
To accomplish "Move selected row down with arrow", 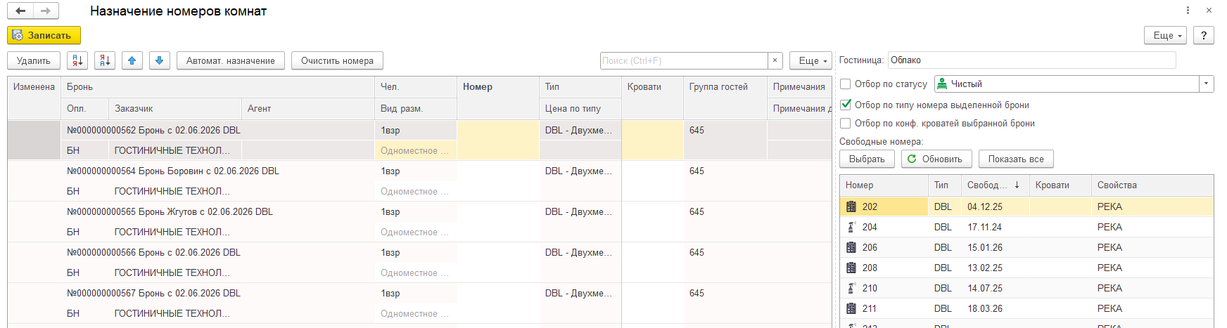I will coord(160,60).
